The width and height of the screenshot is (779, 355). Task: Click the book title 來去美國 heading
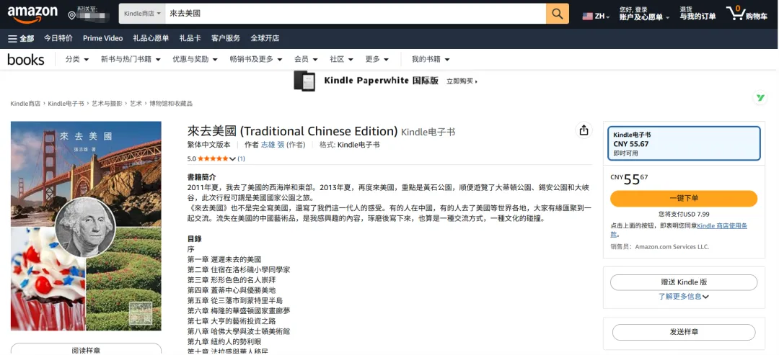(x=293, y=131)
